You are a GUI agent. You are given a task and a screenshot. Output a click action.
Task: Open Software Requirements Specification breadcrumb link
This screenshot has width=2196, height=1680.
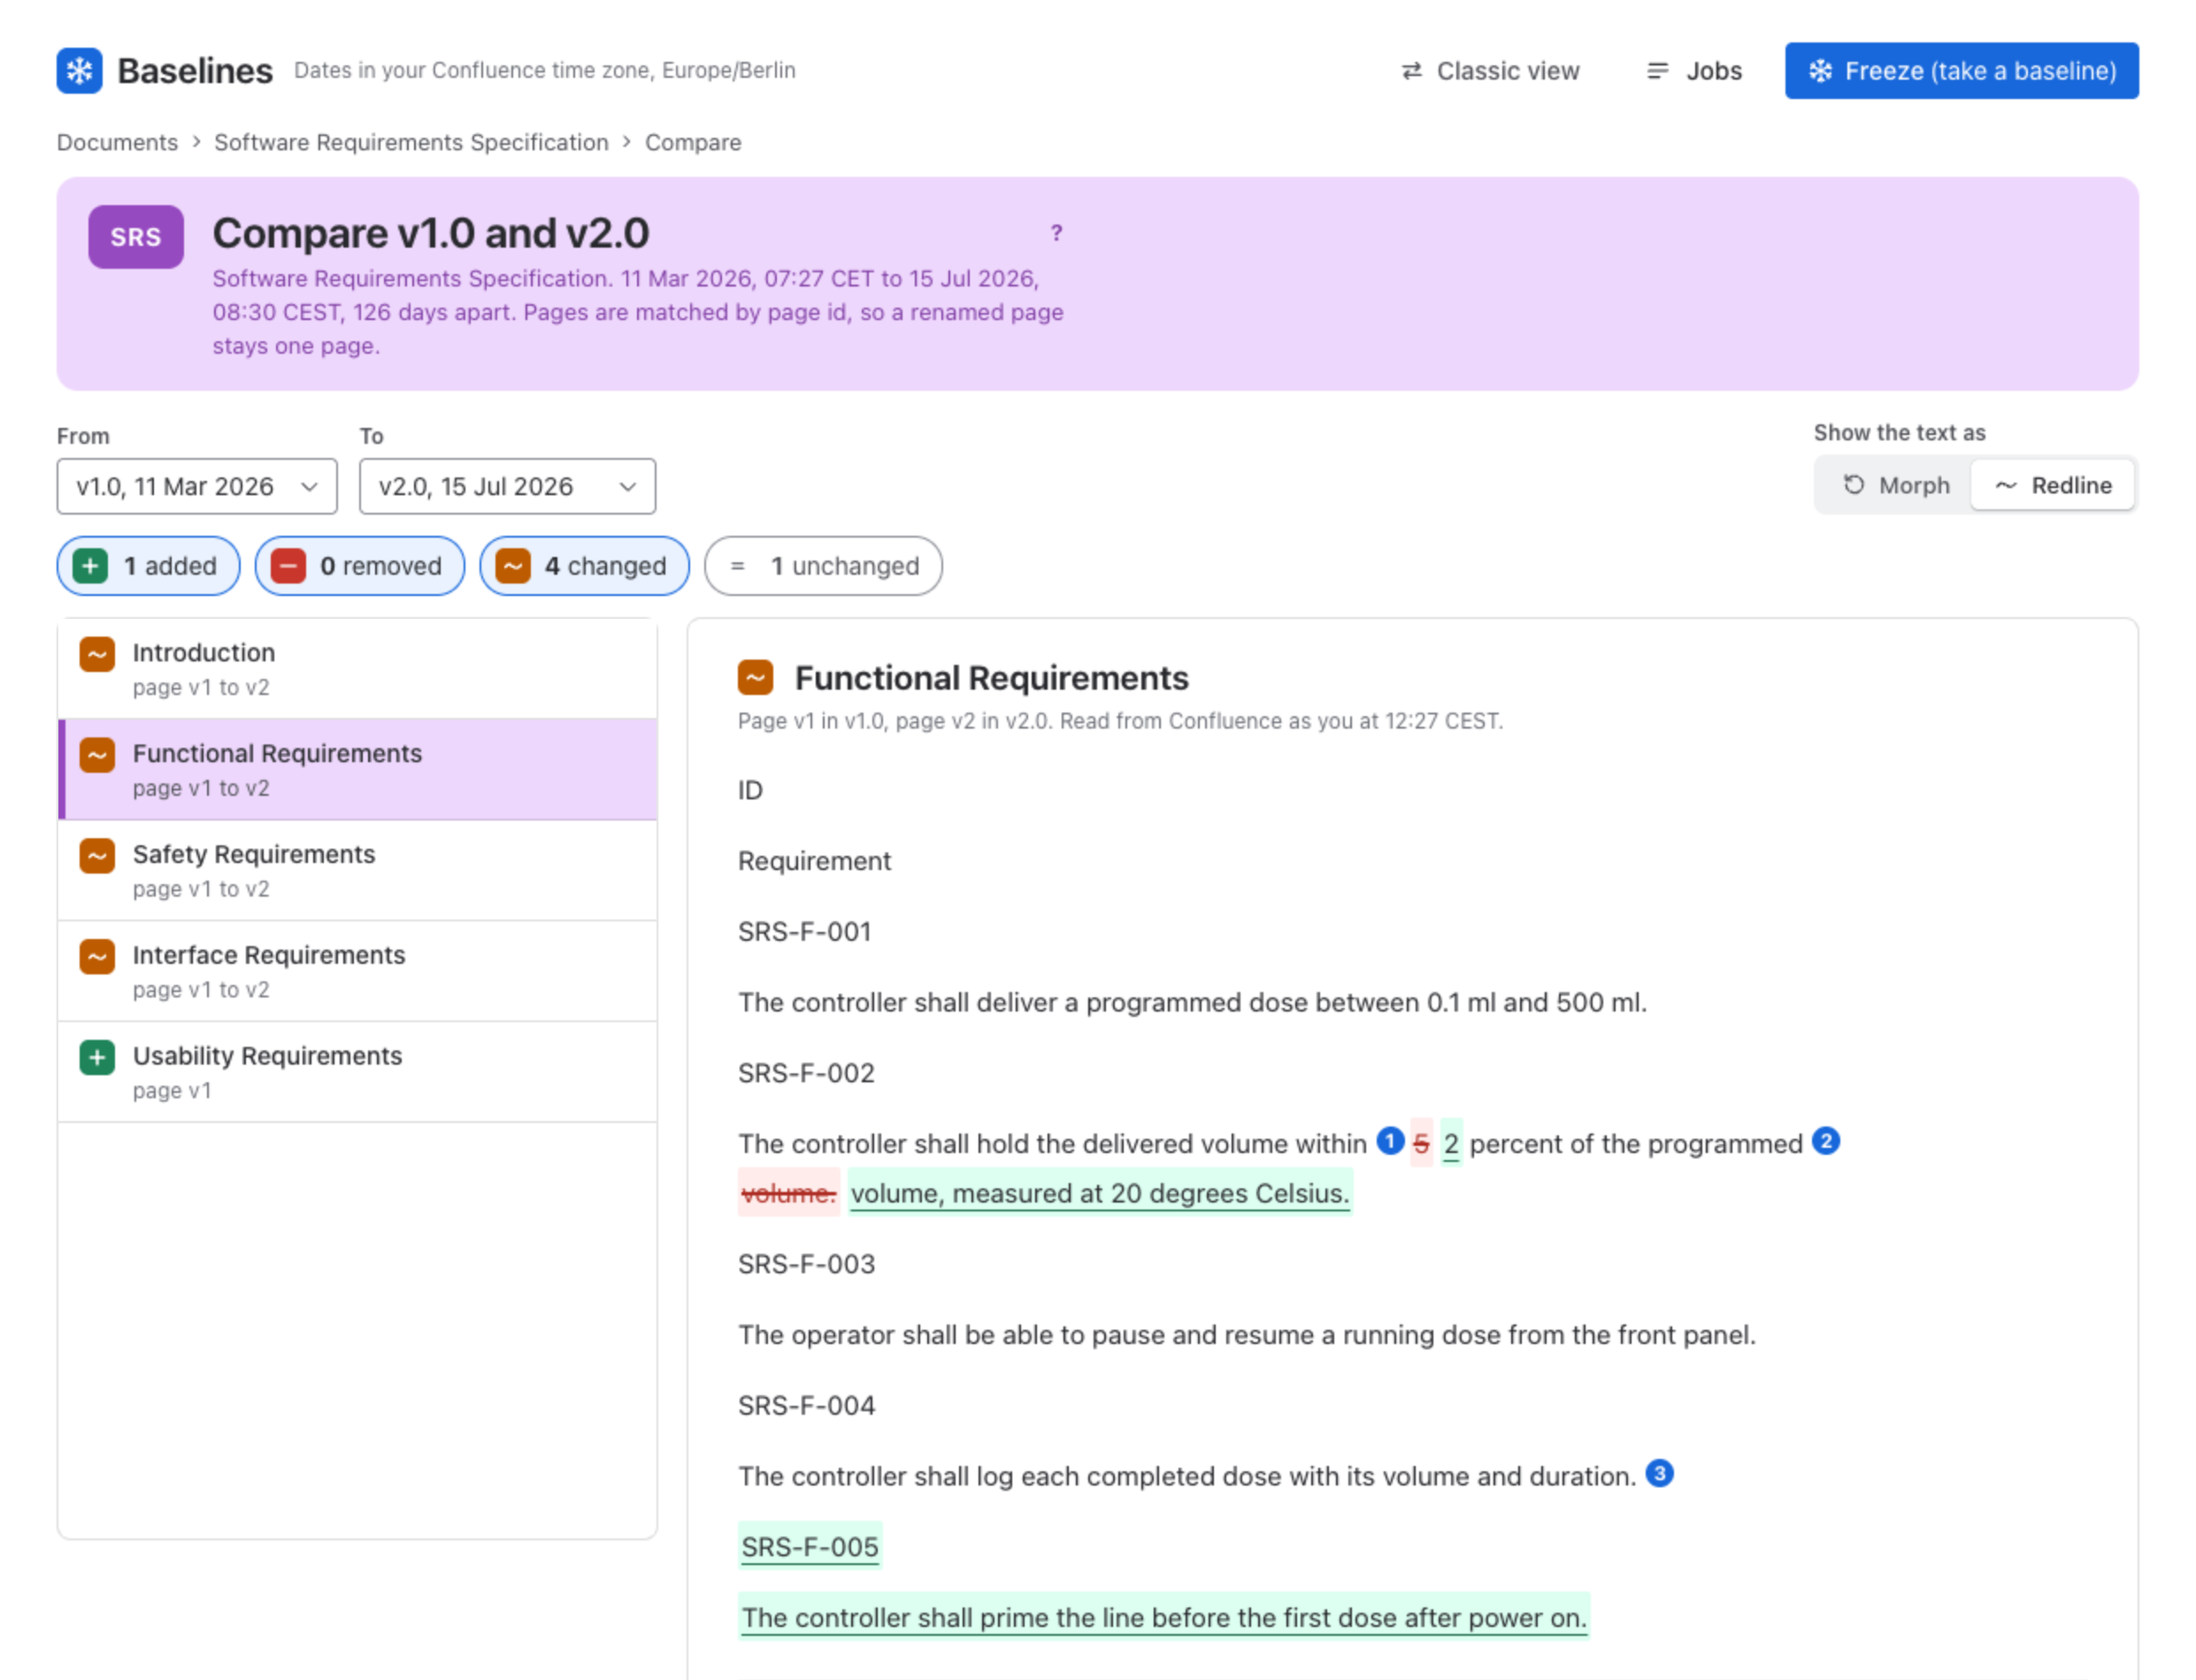point(411,143)
